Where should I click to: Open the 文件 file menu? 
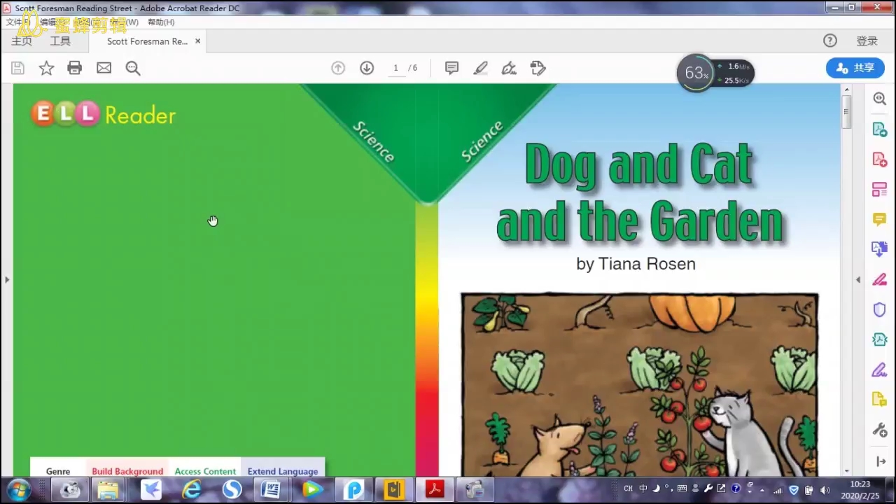pos(17,22)
